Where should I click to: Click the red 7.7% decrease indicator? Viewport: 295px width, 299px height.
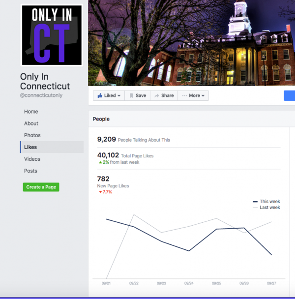(105, 192)
